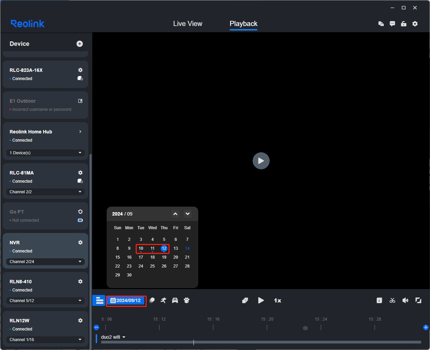Viewport: 430px width, 350px height.
Task: Click the download recording icon
Action: click(x=379, y=300)
